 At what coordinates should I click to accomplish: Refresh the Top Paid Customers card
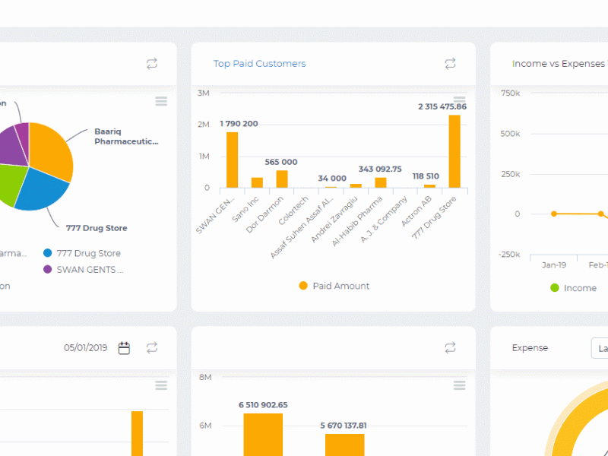click(x=450, y=64)
